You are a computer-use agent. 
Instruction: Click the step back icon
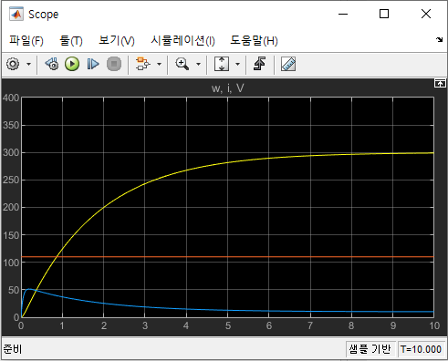point(52,64)
